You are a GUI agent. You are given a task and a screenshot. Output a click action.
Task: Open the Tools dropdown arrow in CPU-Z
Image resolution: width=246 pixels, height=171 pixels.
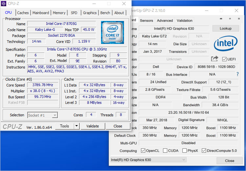76,126
